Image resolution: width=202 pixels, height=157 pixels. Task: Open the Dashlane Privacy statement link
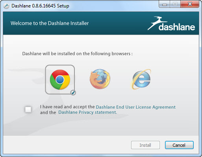pos(87,112)
